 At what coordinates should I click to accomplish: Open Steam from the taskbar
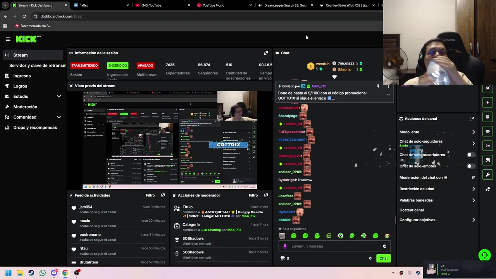[x=31, y=273]
